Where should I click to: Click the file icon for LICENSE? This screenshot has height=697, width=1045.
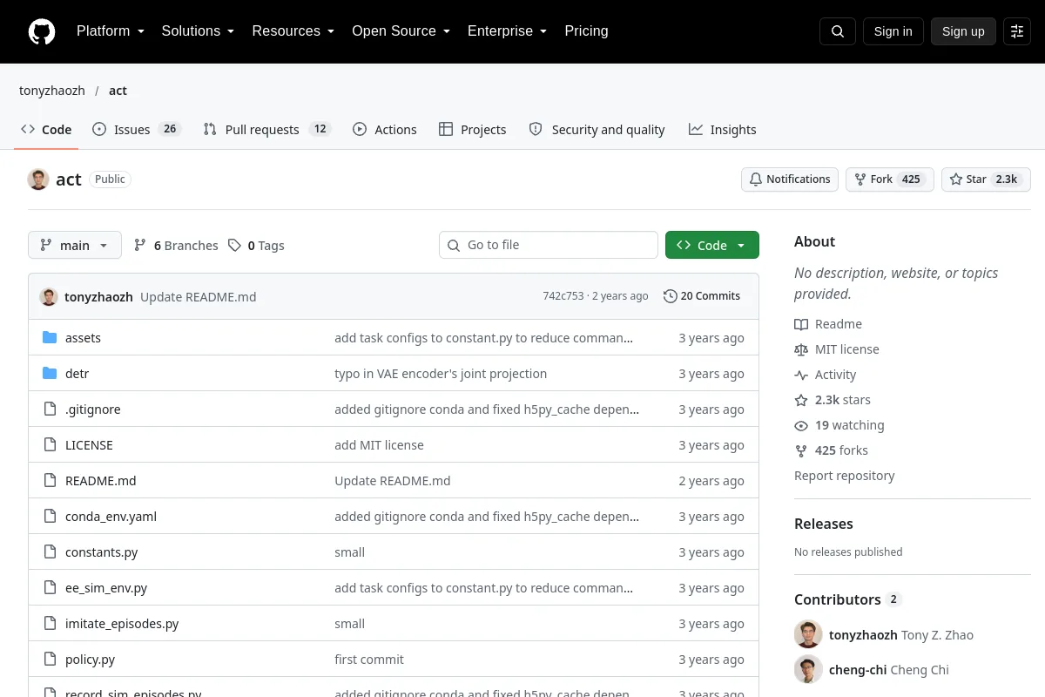[50, 445]
